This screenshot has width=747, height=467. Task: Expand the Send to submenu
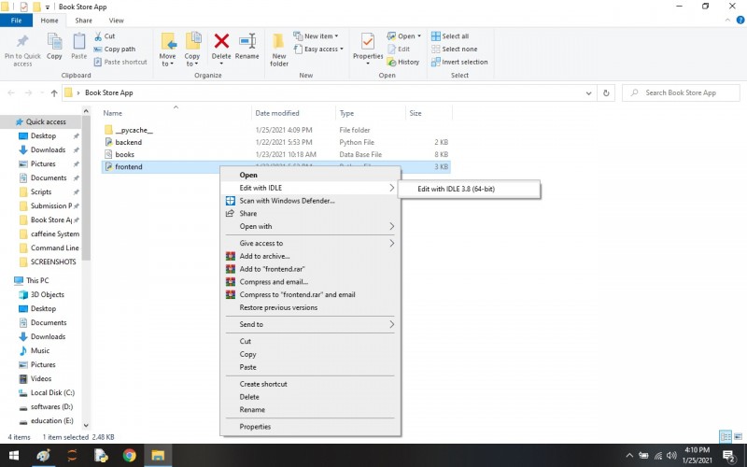(310, 324)
